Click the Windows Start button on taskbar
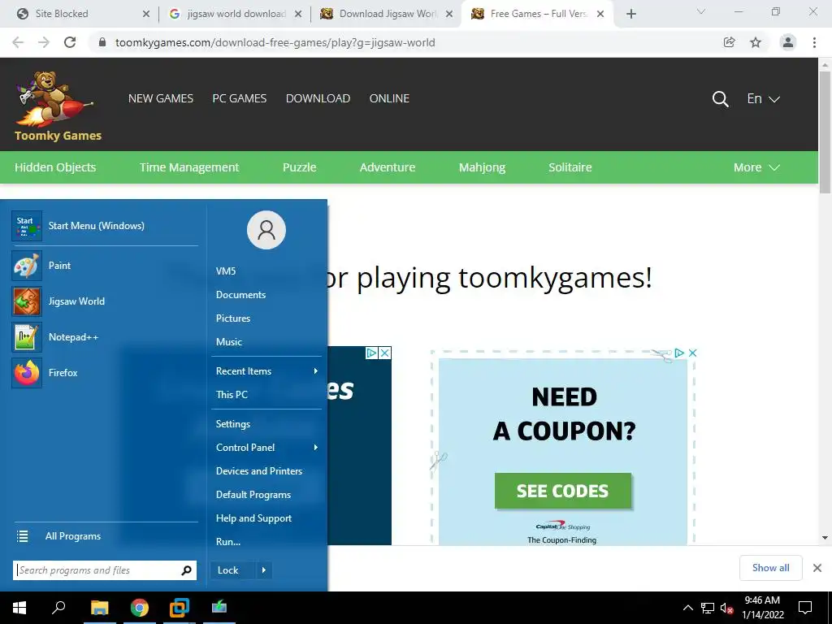Viewport: 832px width, 624px height. click(x=19, y=608)
